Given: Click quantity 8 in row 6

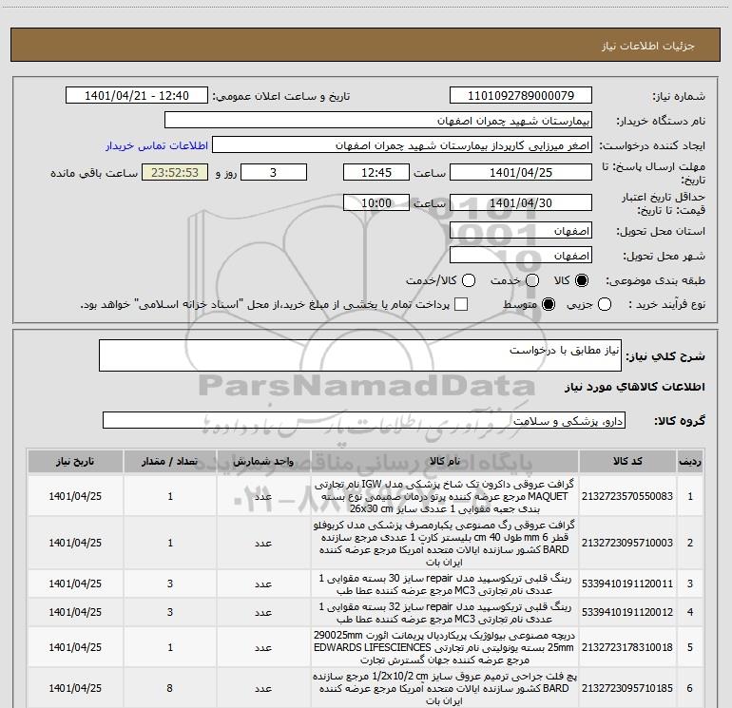Looking at the screenshot, I should pos(170,688).
